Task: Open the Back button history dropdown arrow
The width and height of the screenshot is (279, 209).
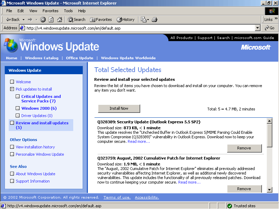Action: pyautogui.click(x=23, y=20)
